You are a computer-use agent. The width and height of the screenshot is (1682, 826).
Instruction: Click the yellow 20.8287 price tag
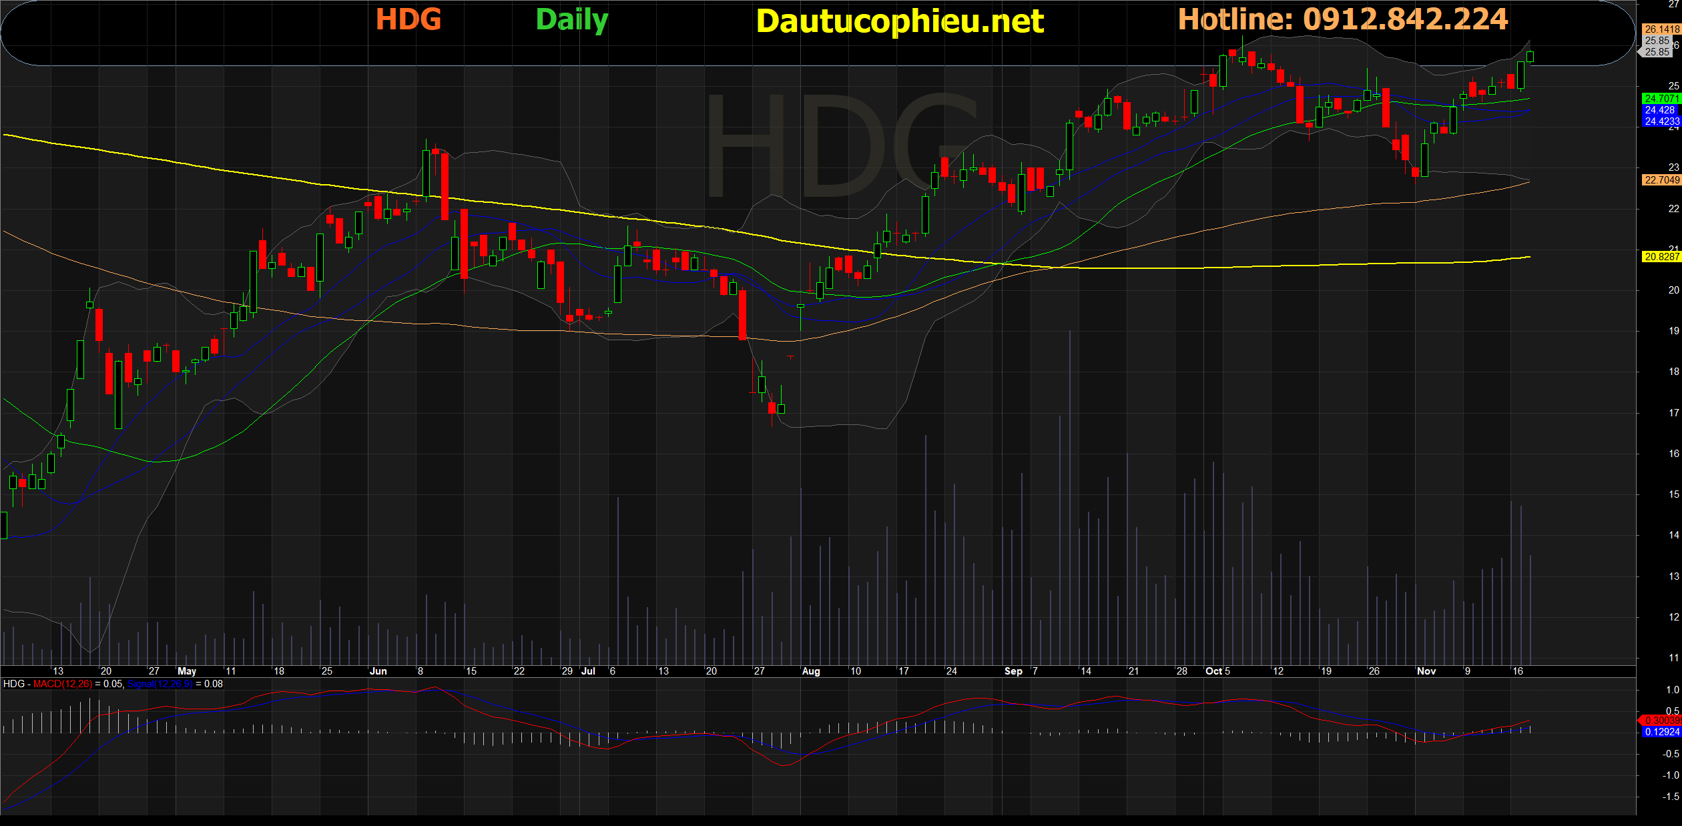pos(1661,257)
